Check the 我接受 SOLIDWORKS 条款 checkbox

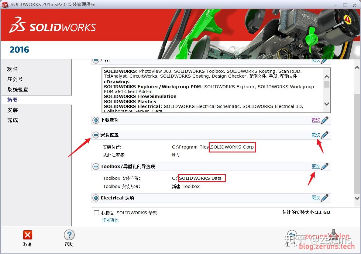point(96,212)
